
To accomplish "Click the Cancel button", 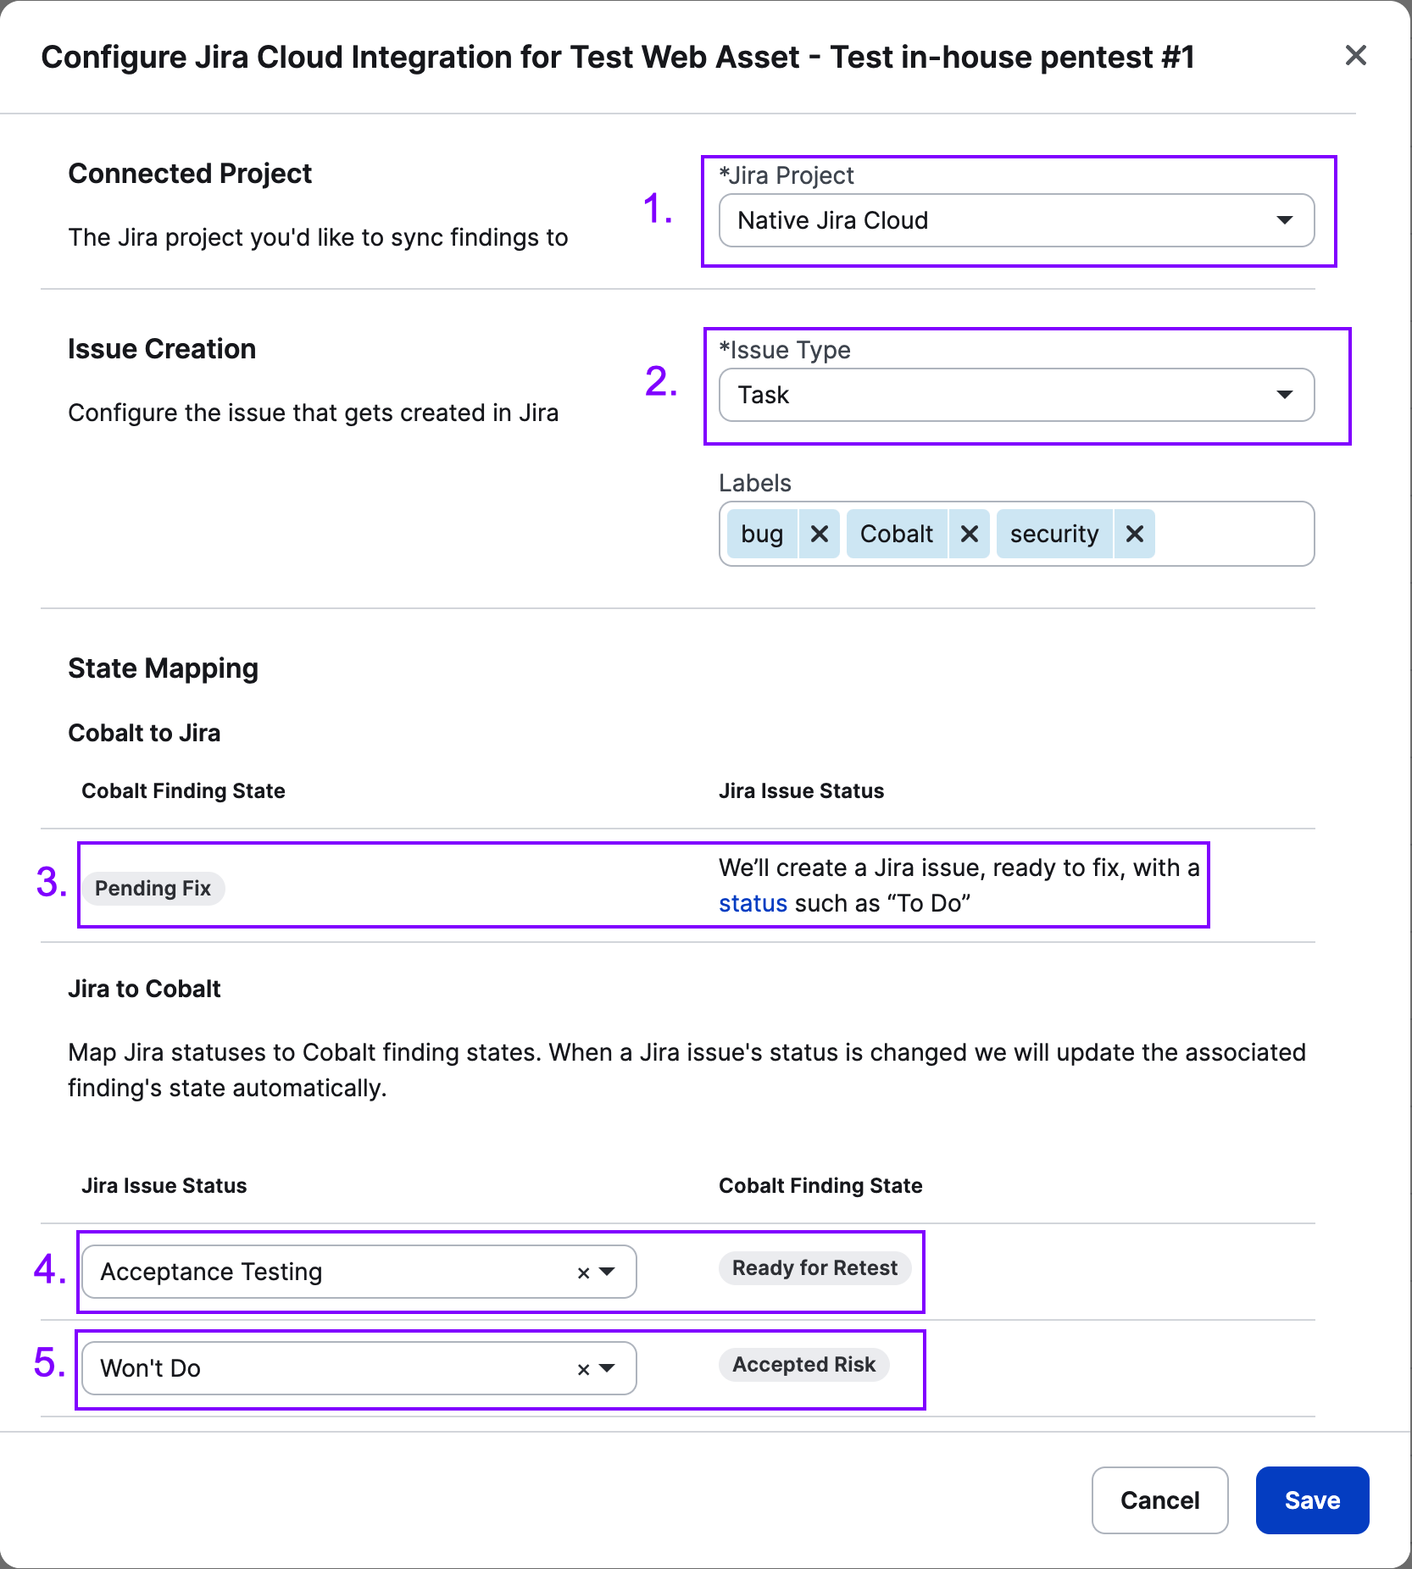I will click(x=1159, y=1500).
